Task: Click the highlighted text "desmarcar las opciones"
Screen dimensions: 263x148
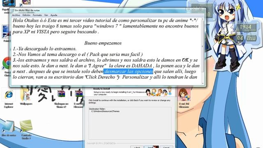Action: coord(128,72)
